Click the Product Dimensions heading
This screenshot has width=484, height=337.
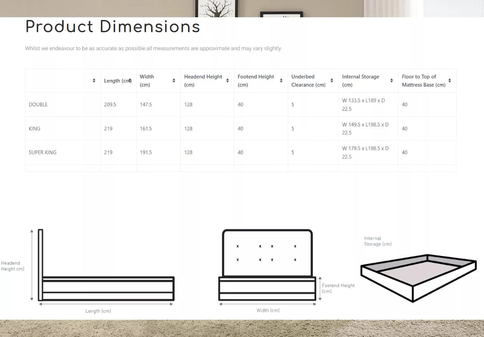112,27
